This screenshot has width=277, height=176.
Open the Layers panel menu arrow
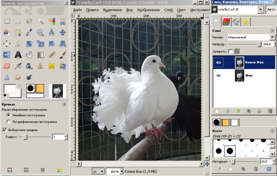pos(272,31)
